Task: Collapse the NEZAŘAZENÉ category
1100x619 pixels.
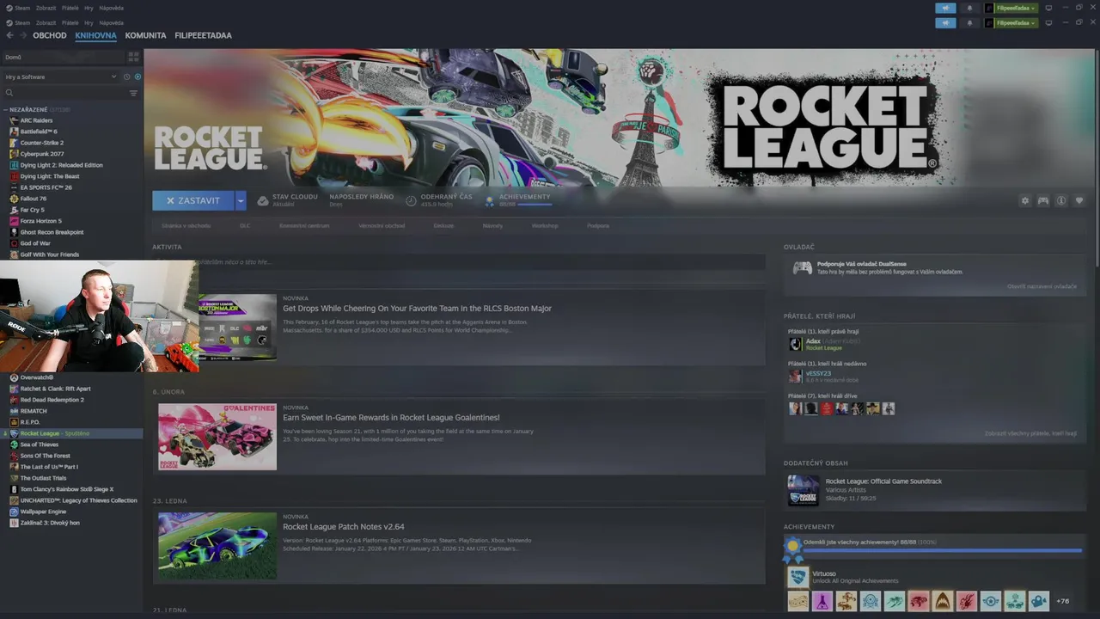Action: coord(6,110)
